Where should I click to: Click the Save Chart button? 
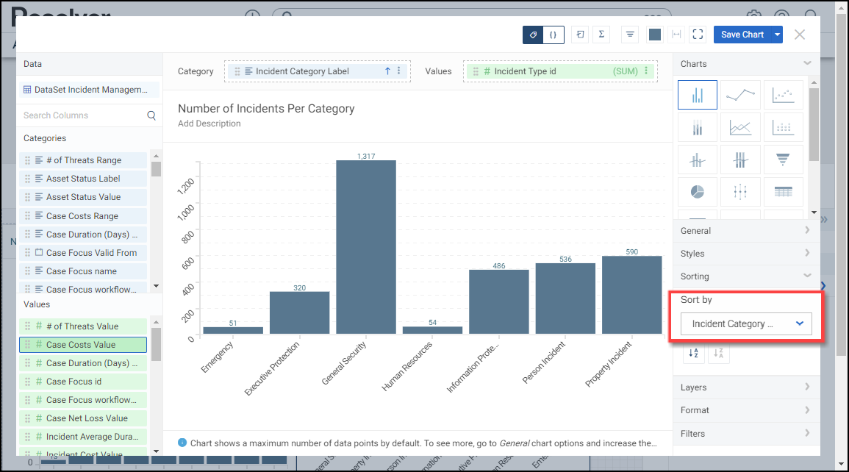[x=742, y=35]
